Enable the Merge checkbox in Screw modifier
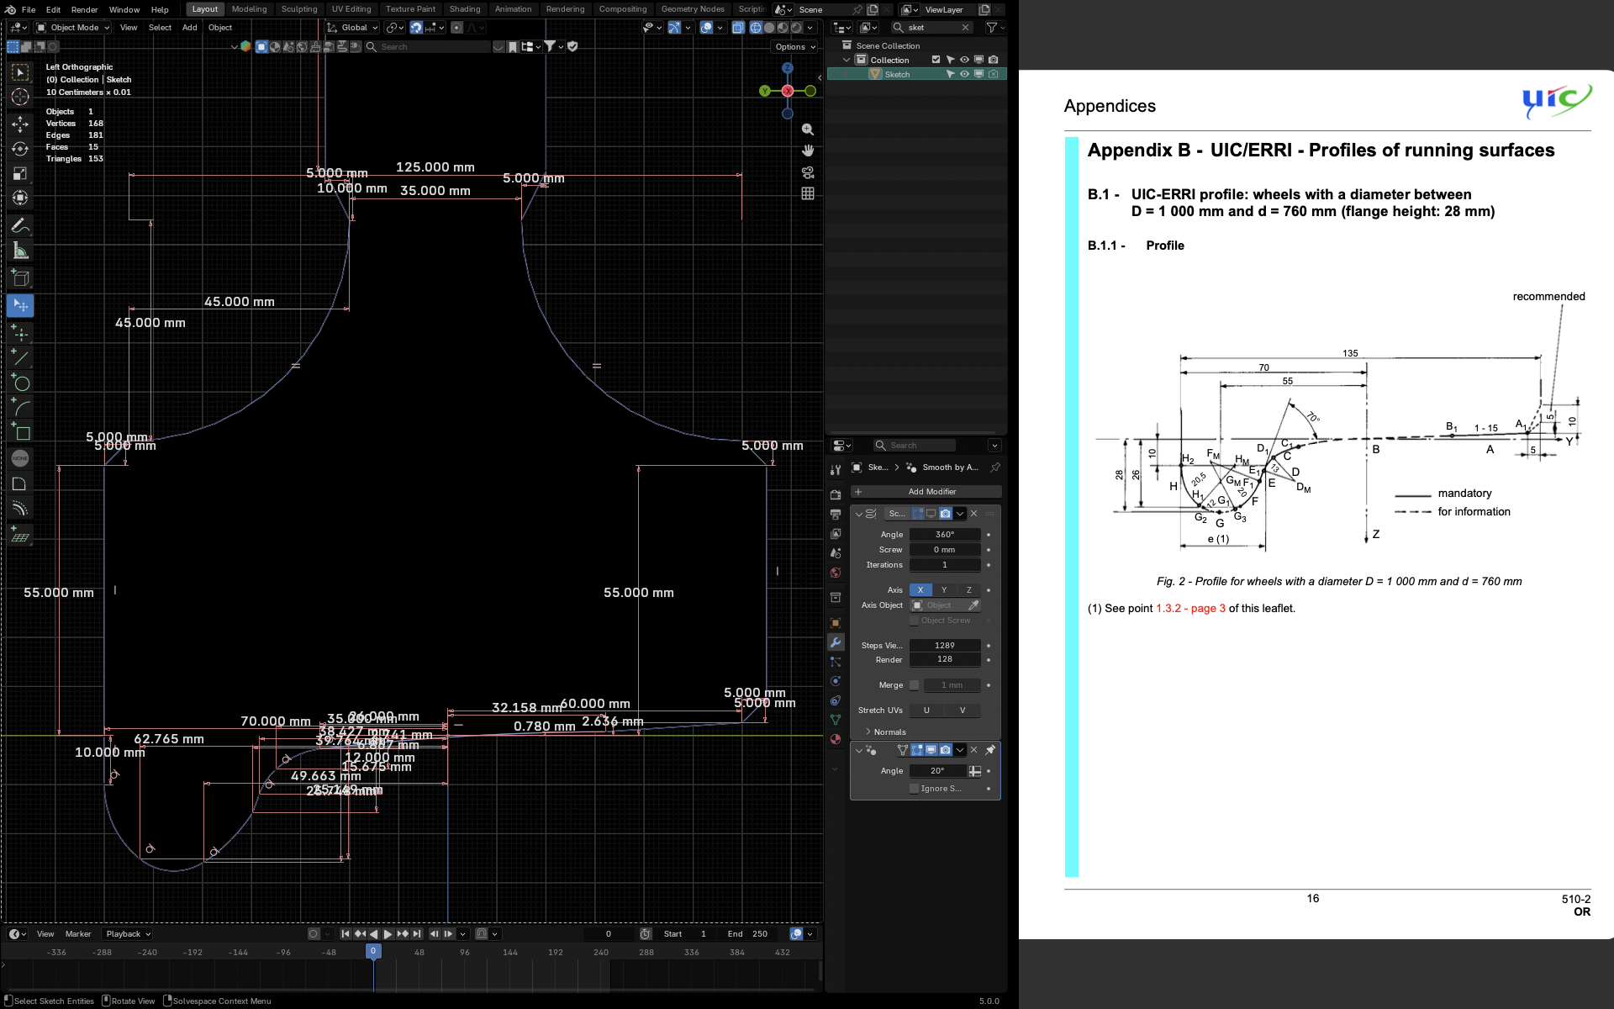The height and width of the screenshot is (1009, 1614). pos(915,685)
